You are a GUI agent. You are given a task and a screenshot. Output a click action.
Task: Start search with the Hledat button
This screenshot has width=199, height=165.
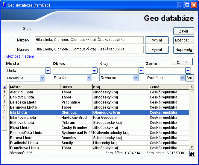tap(182, 62)
